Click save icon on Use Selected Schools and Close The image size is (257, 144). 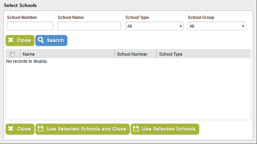click(x=41, y=129)
